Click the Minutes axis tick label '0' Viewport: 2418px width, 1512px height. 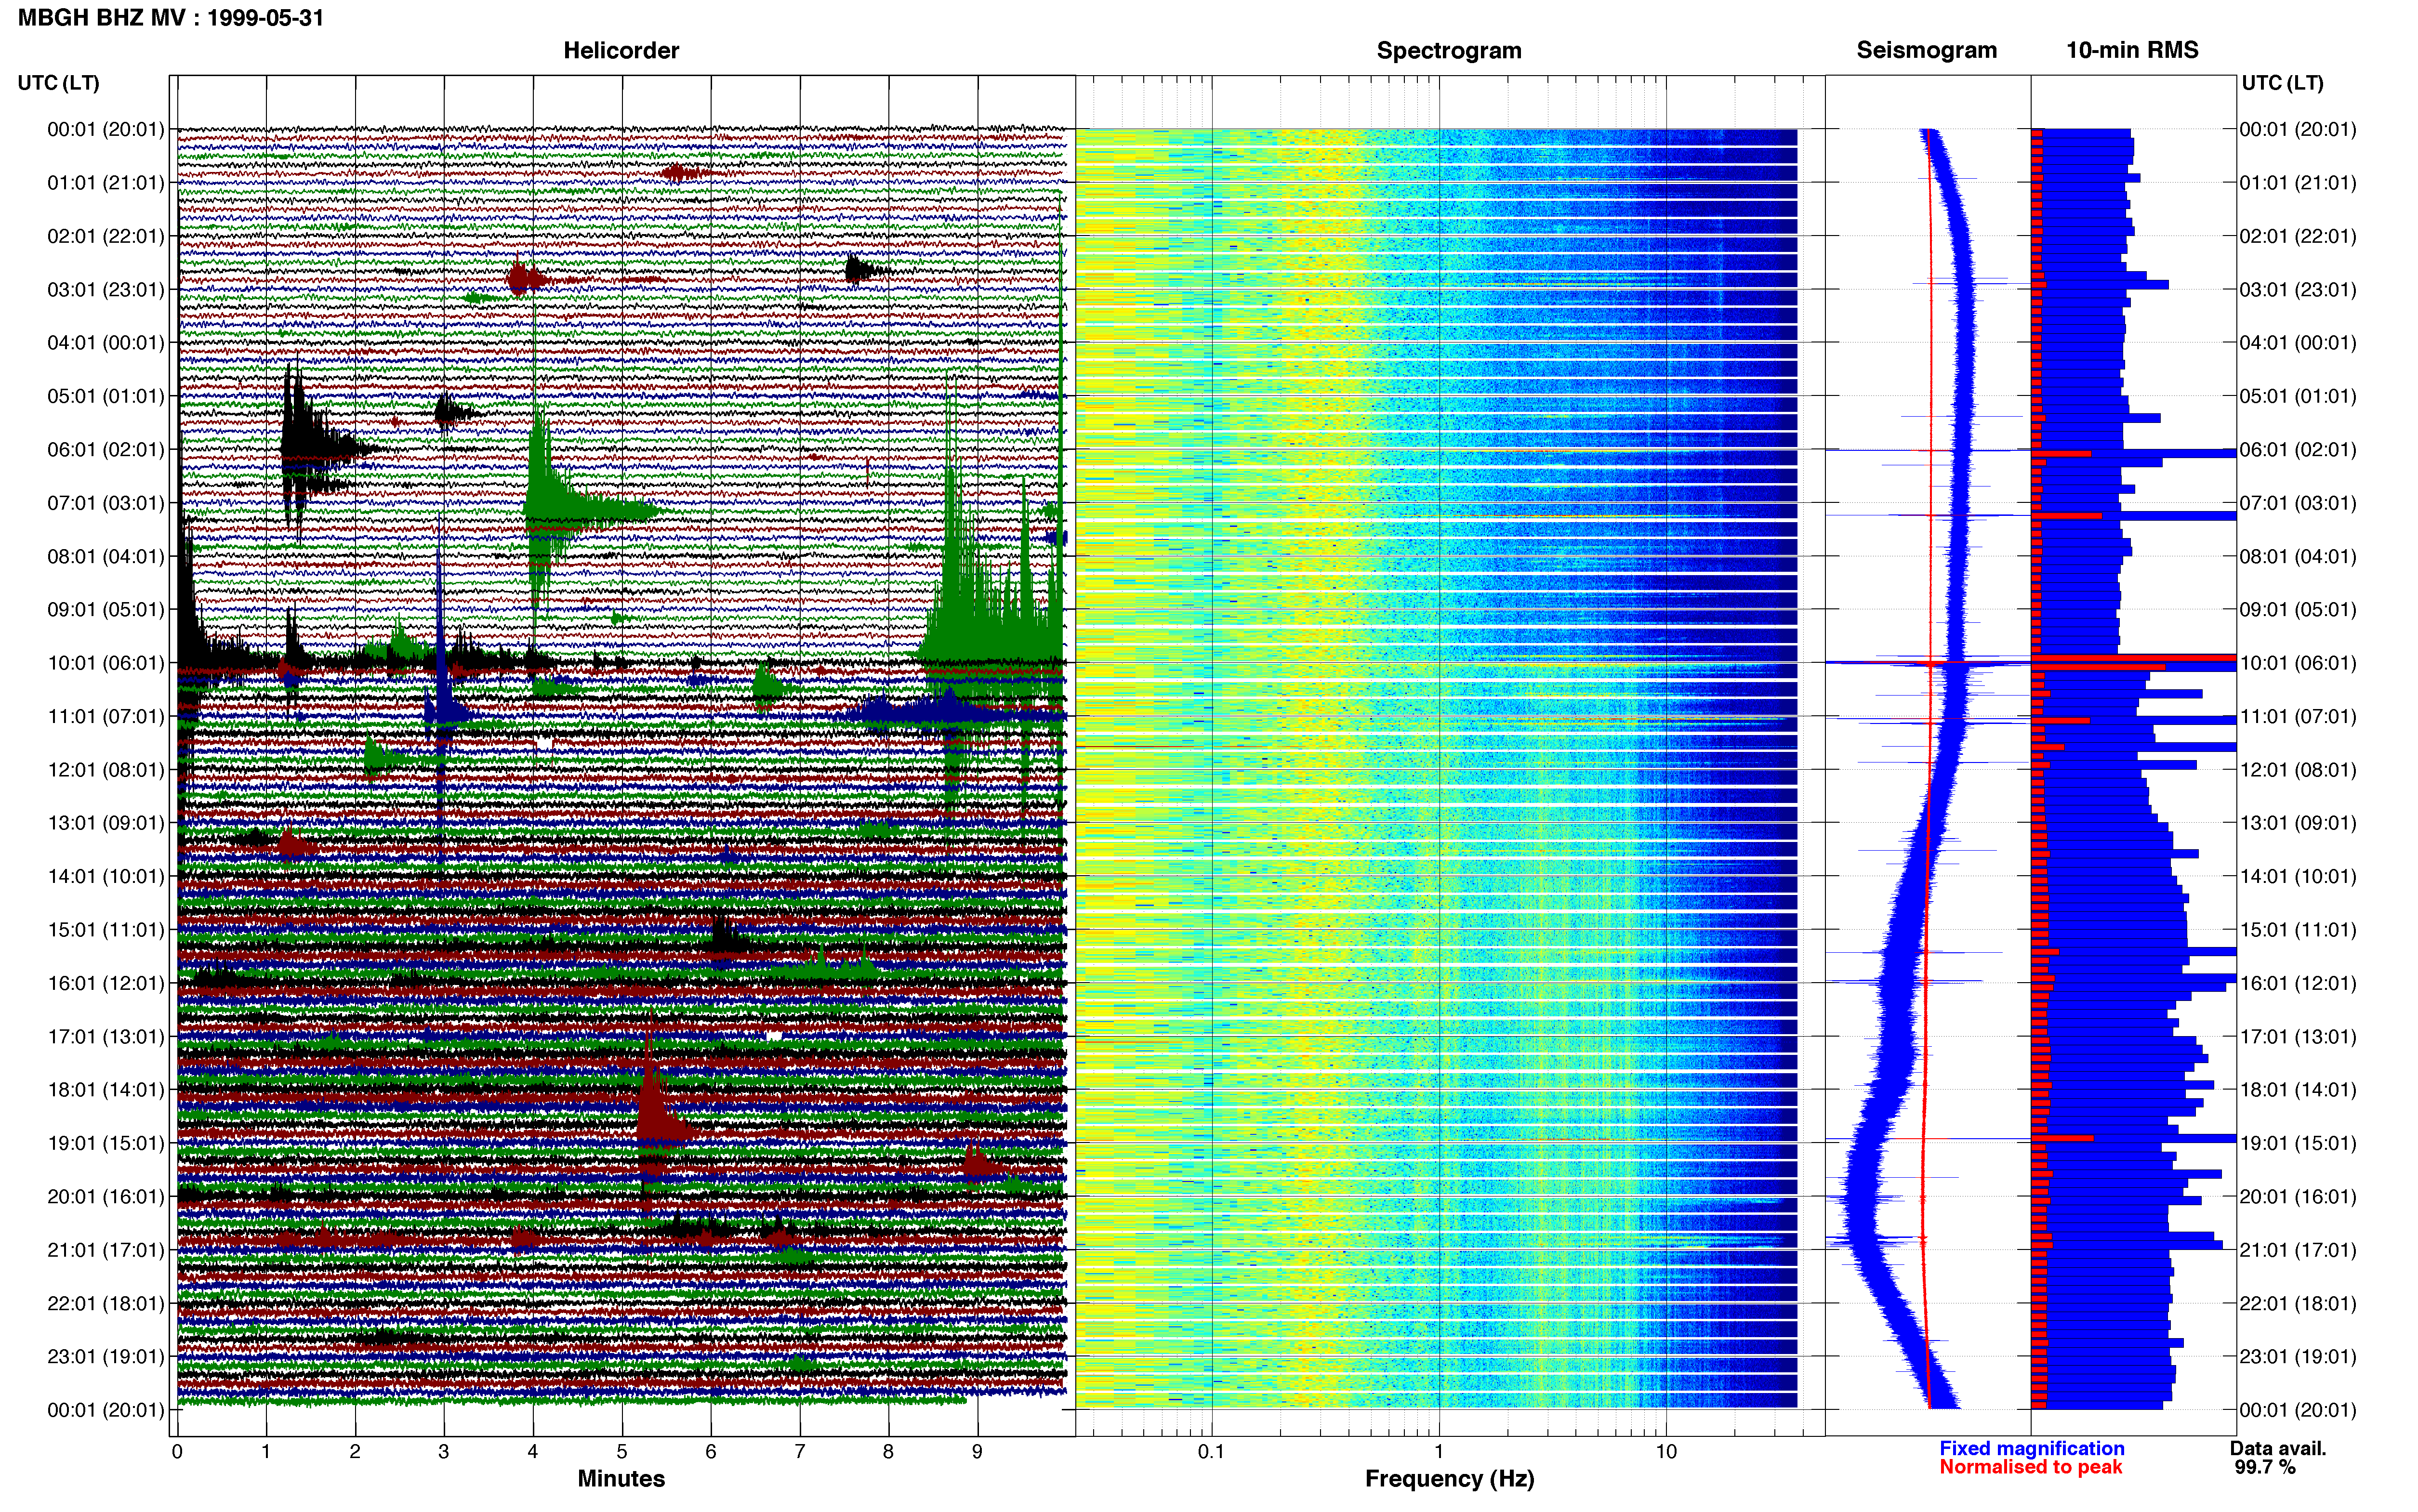(177, 1452)
